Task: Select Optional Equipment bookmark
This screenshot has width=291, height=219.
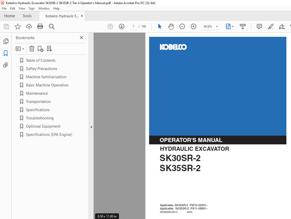Action: pyautogui.click(x=43, y=126)
